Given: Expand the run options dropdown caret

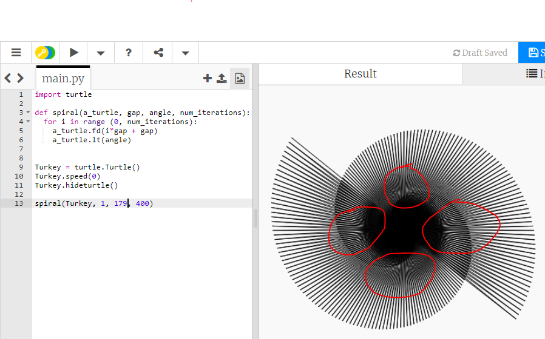Looking at the screenshot, I should click(101, 53).
